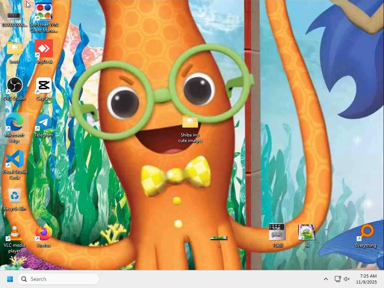Click the taskbar search magnifier icon
Image resolution: width=384 pixels, height=288 pixels.
tap(24, 279)
